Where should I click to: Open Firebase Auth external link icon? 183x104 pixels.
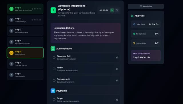(117, 80)
